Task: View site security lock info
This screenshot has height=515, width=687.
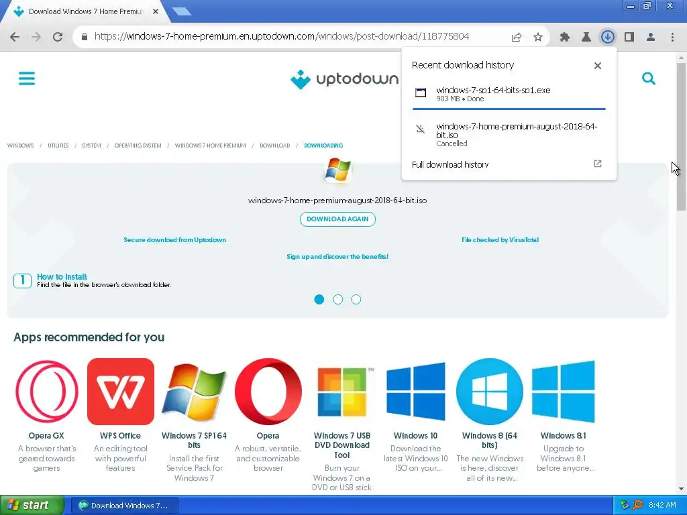Action: [85, 37]
